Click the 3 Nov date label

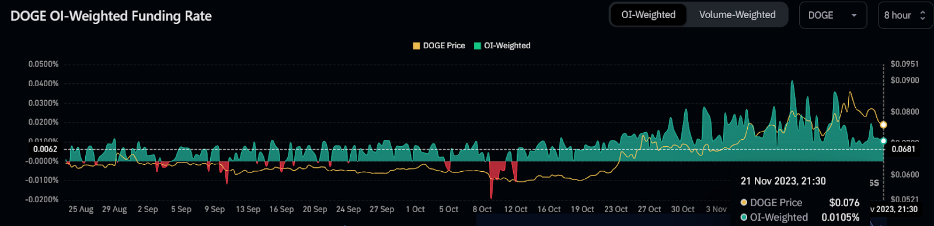(x=716, y=209)
